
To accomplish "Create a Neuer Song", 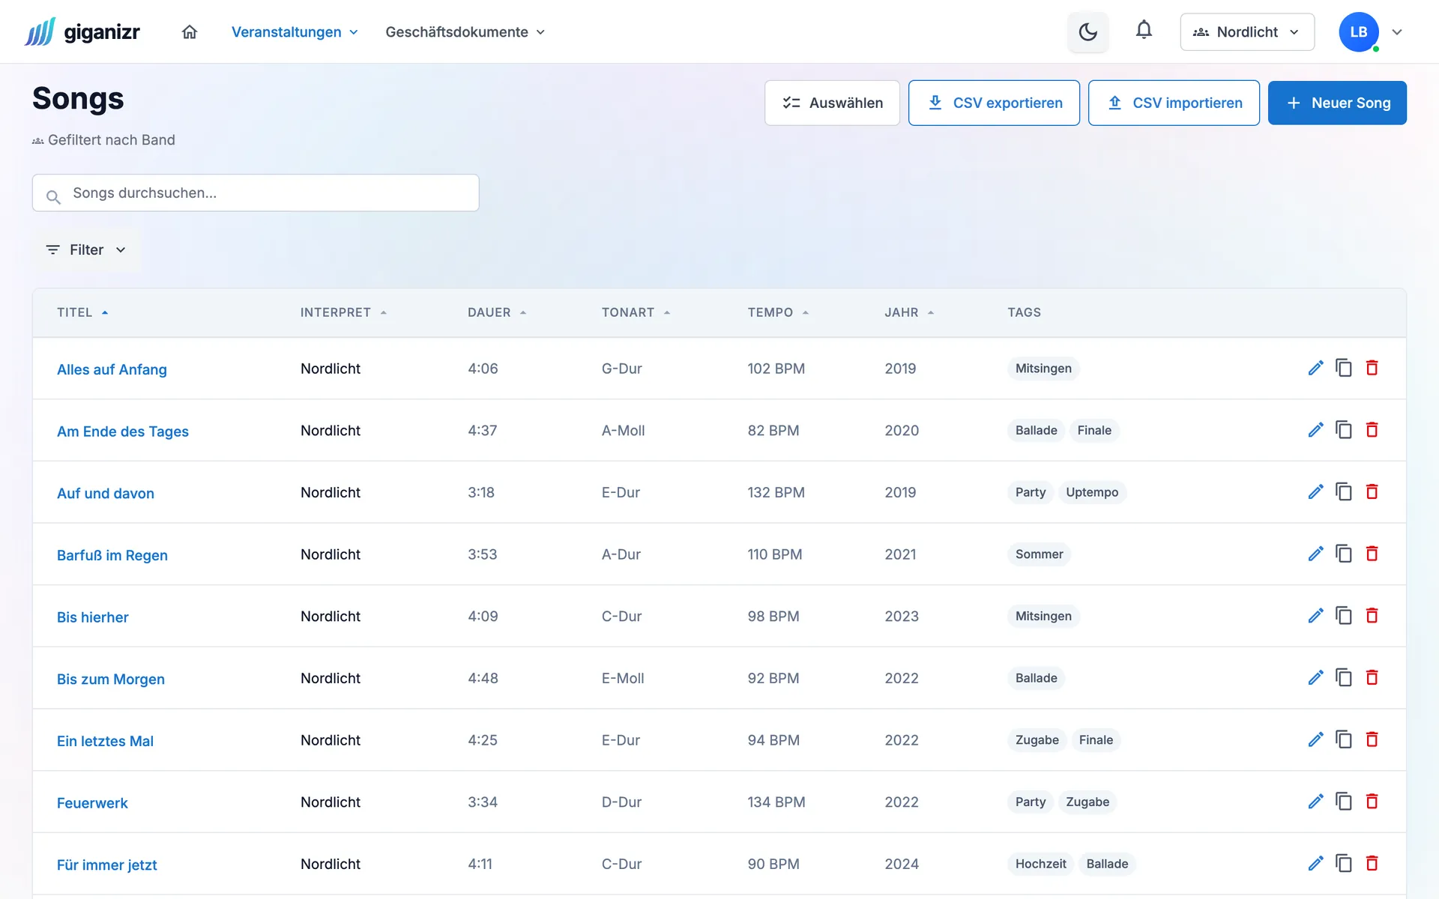I will pyautogui.click(x=1337, y=103).
